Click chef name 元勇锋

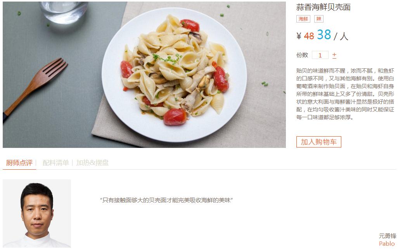coord(388,236)
